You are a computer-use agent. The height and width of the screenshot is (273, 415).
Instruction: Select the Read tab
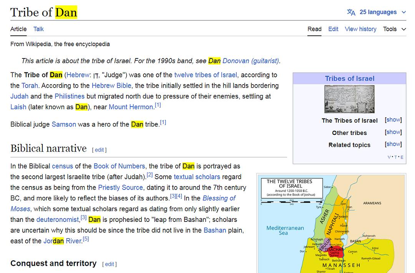[x=314, y=29]
